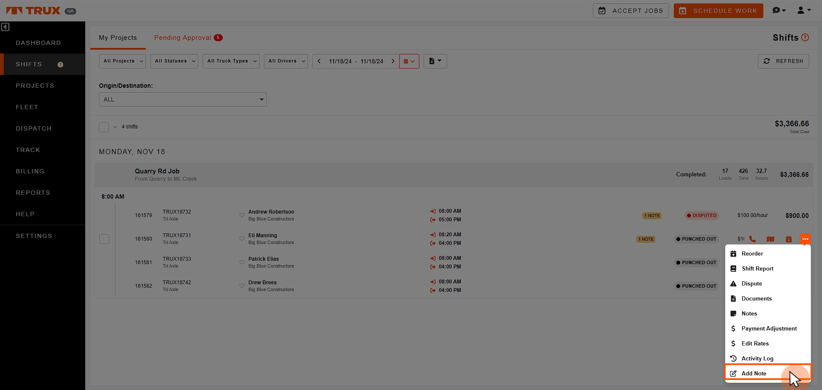Click the Quarry Rd Job project header
The width and height of the screenshot is (822, 390).
pos(454,175)
